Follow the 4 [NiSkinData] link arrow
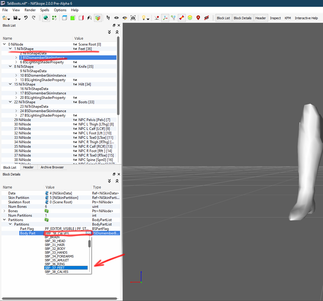 [x=47, y=193]
